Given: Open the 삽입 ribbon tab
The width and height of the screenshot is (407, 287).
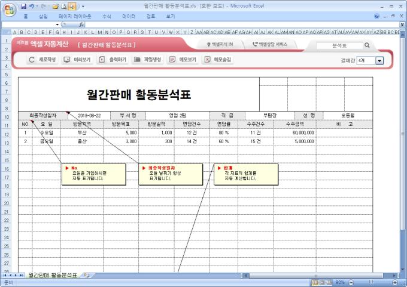Looking at the screenshot, I should click(x=43, y=16).
